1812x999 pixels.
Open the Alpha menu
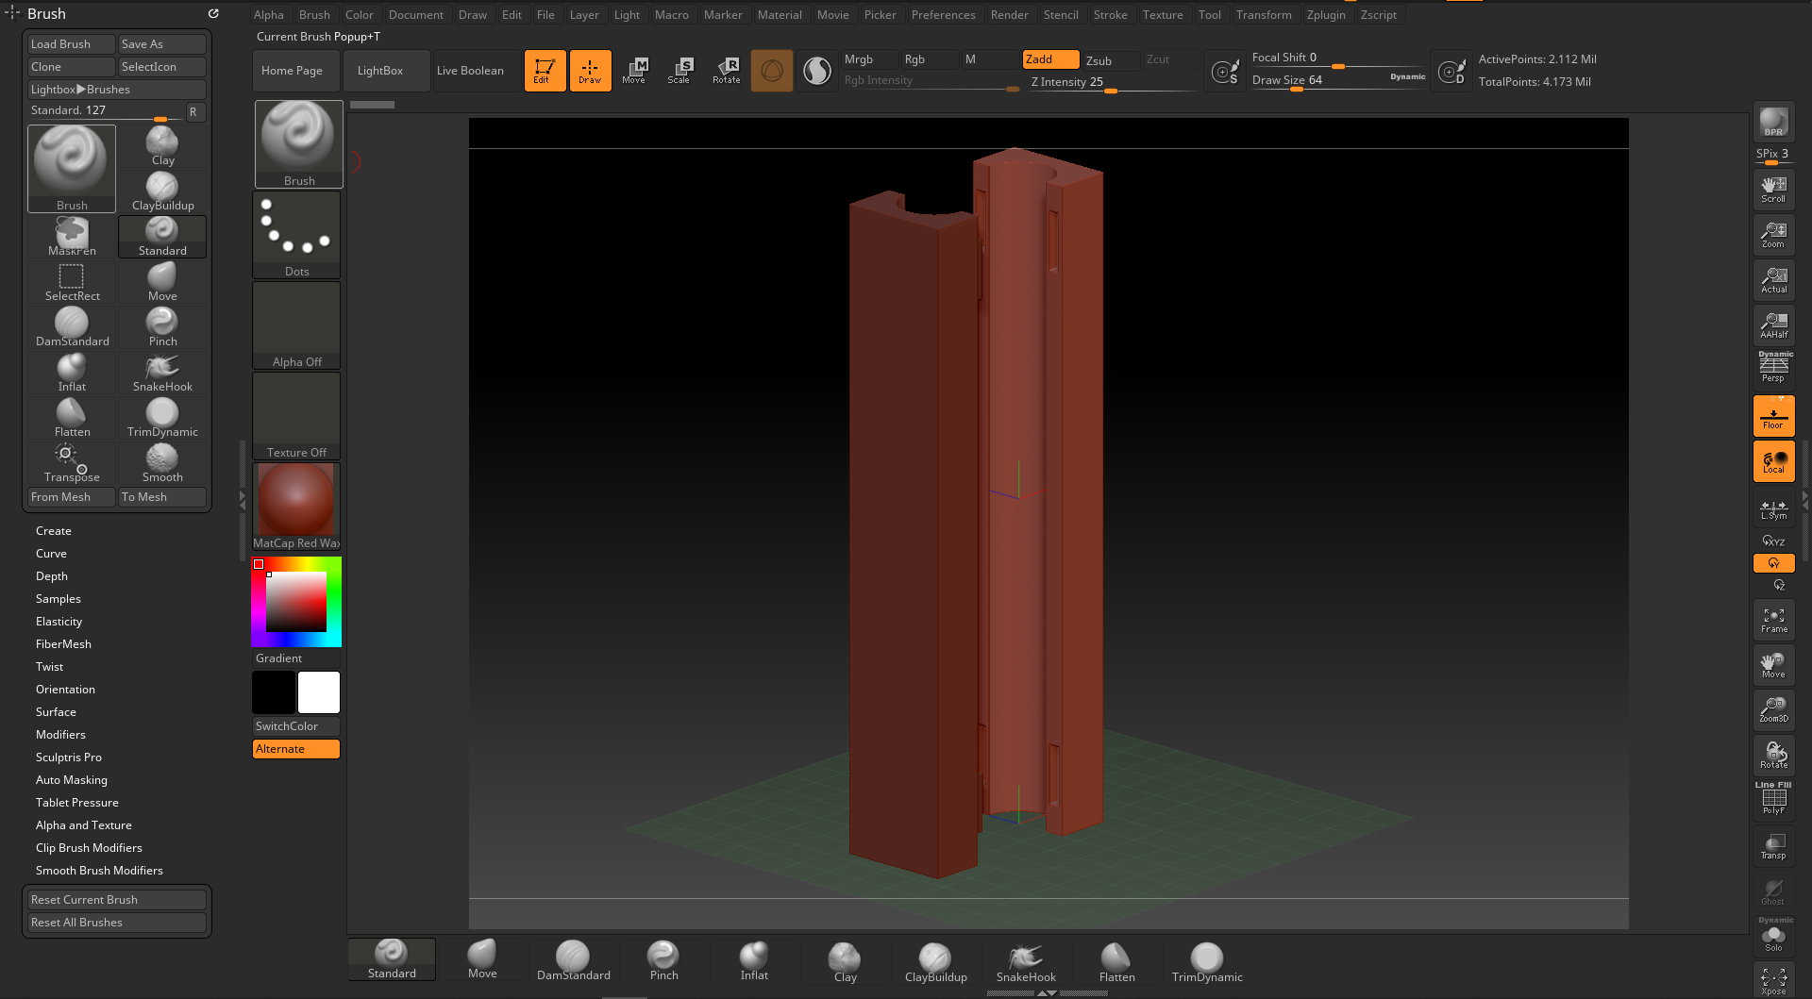click(269, 15)
